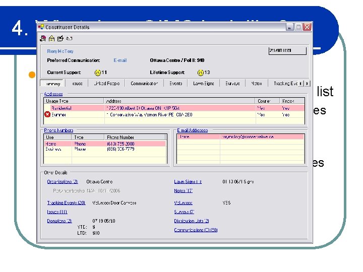Open the Phone Numbers link
Screen dimensions: 363x272
click(58, 130)
